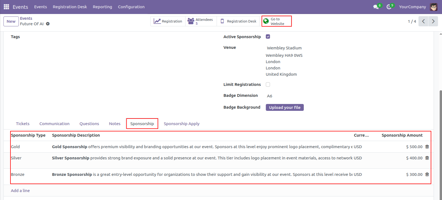Delete the Gold sponsorship row trash icon
The image size is (442, 200).
coord(427,147)
